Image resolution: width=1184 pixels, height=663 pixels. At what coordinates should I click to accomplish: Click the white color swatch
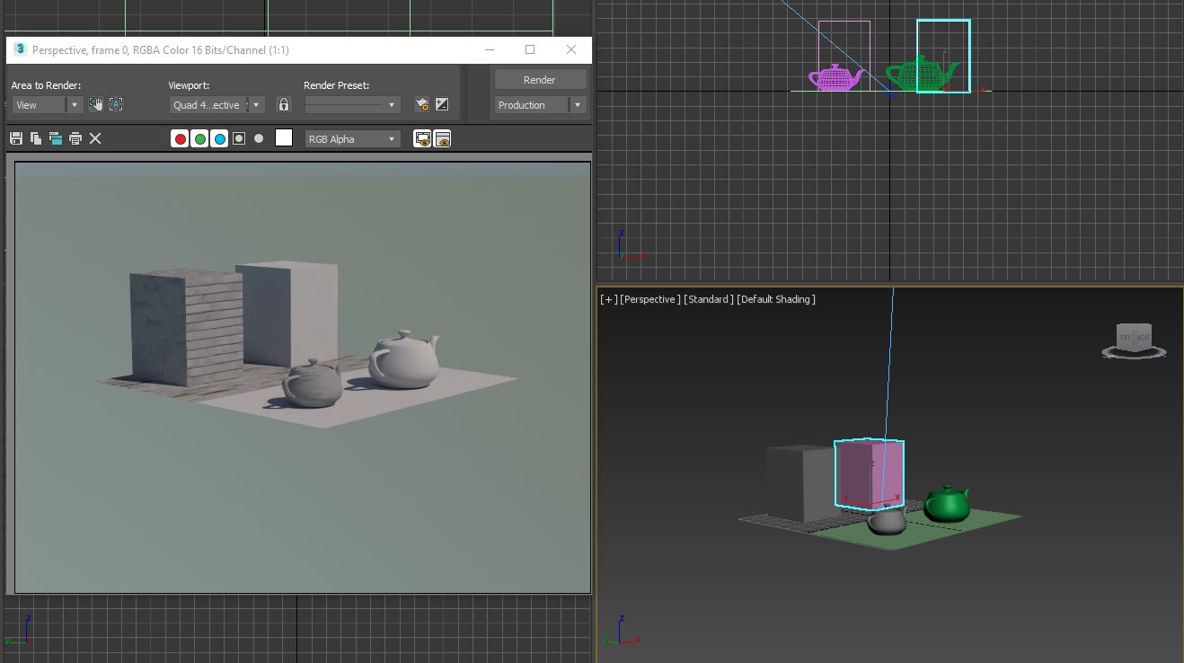(x=284, y=138)
